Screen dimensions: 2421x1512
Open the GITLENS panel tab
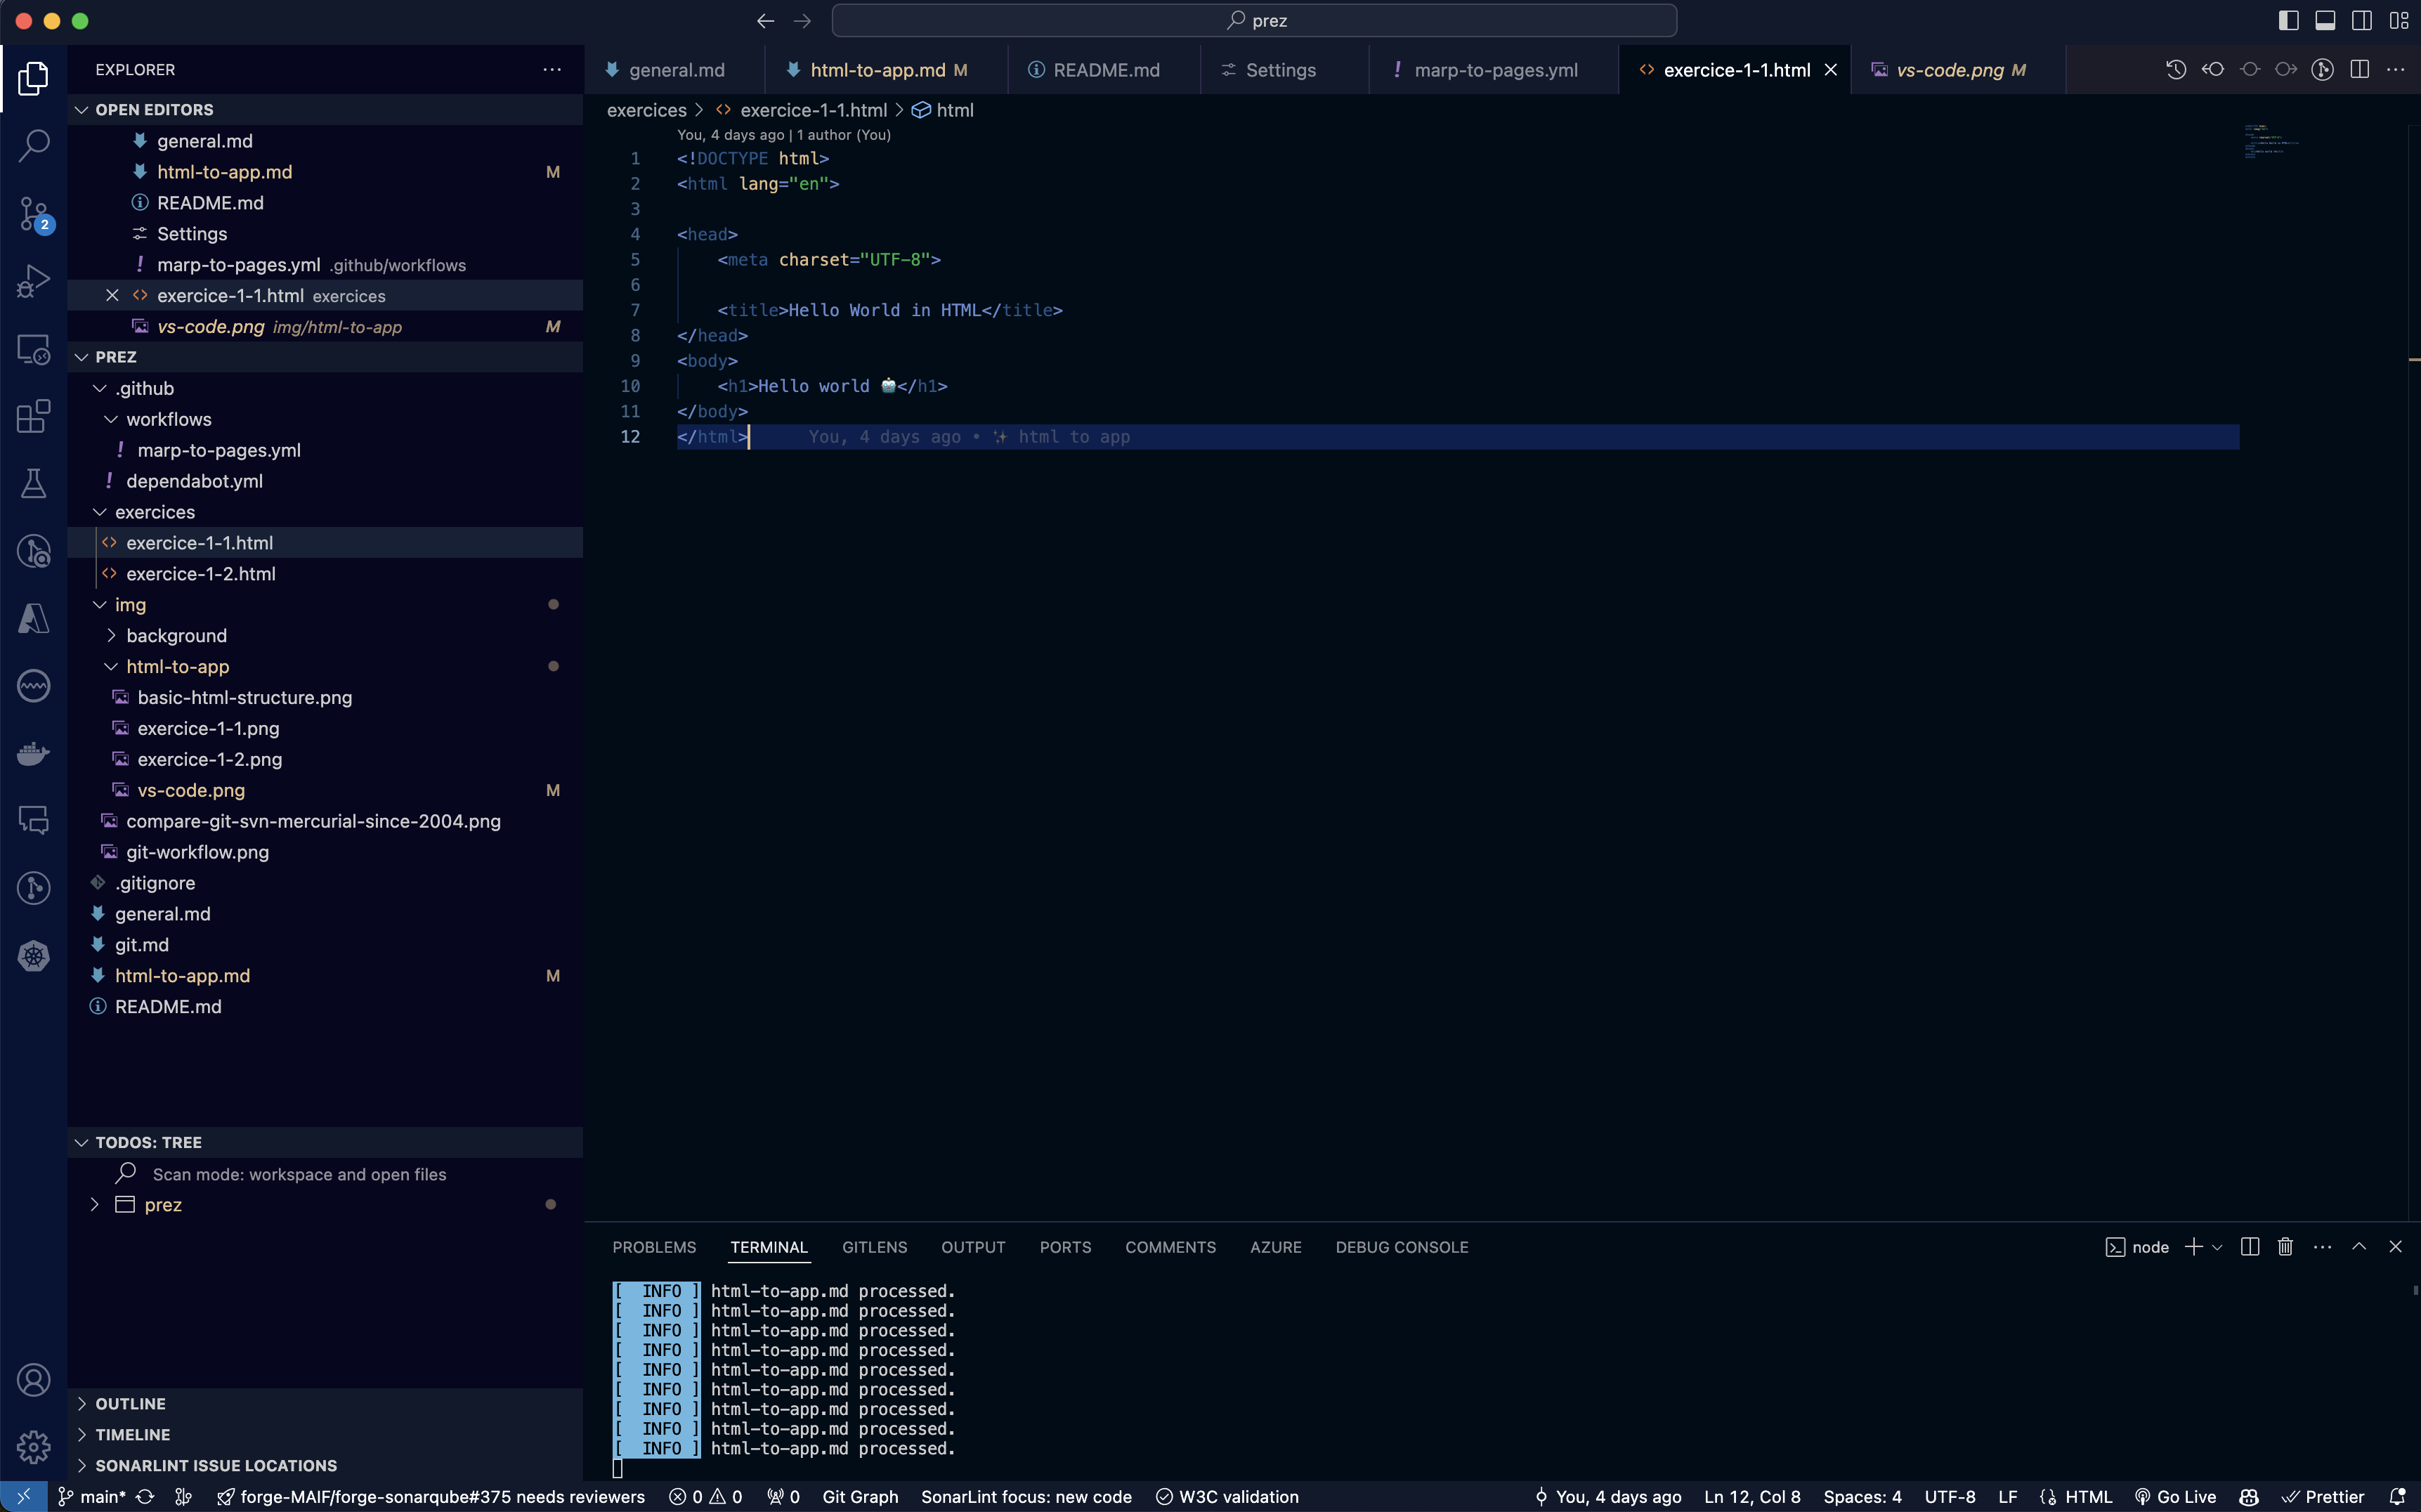tap(874, 1247)
